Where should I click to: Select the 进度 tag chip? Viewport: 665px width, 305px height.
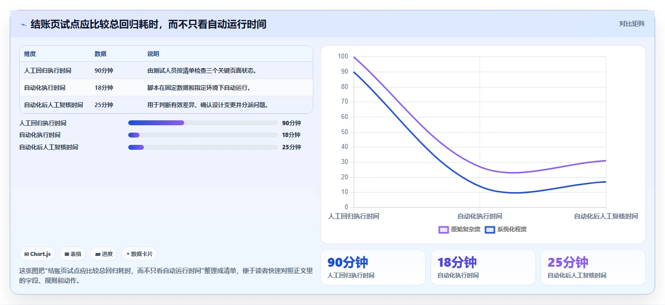click(x=104, y=254)
